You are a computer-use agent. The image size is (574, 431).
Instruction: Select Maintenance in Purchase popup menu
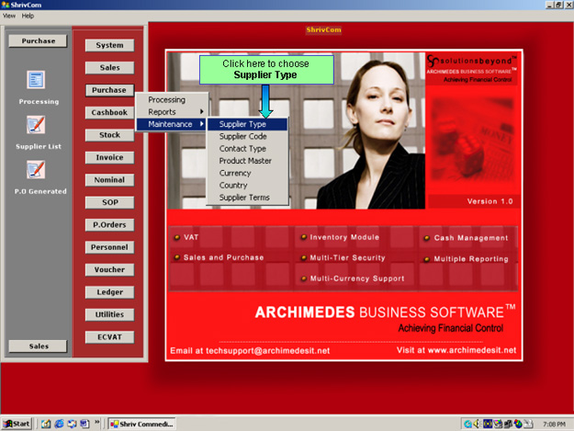click(172, 124)
